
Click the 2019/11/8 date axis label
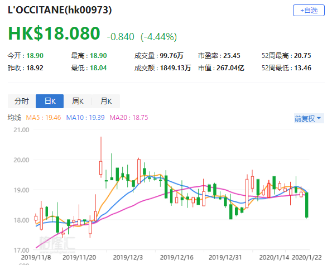pyautogui.click(x=36, y=257)
